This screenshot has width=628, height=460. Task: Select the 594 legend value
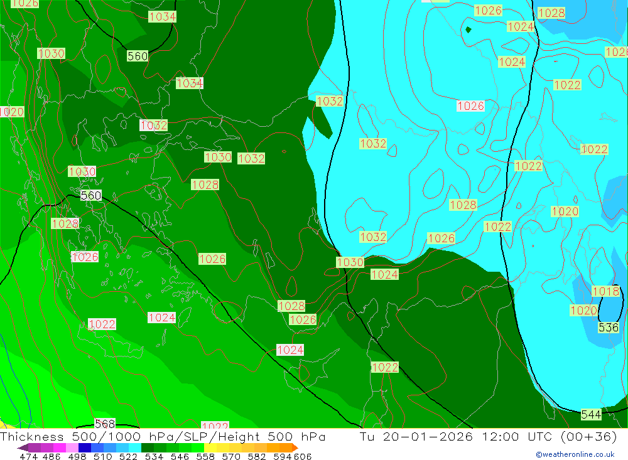283,456
